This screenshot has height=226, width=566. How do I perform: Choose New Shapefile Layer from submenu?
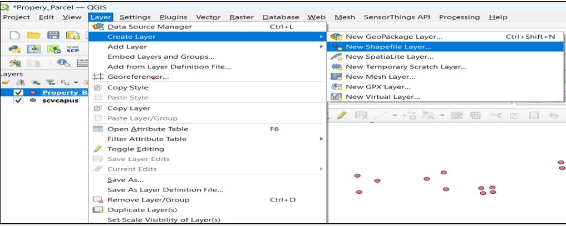pos(388,47)
